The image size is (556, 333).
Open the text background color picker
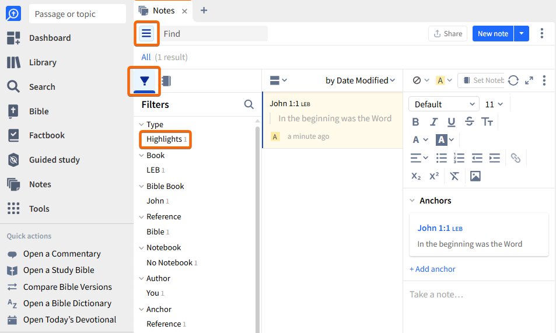[x=445, y=140]
